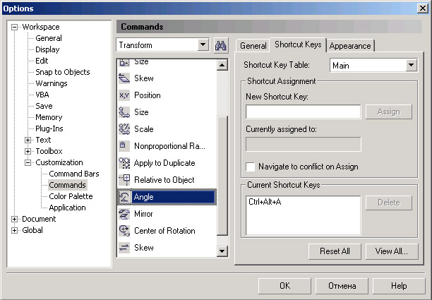Select VBA in the tree
The image size is (432, 300).
[x=42, y=95]
